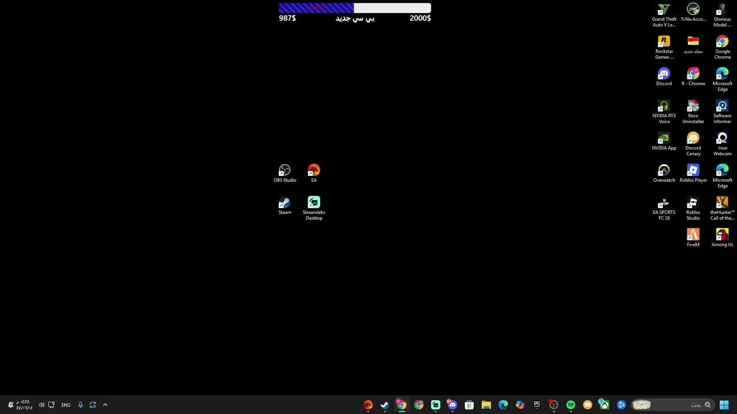This screenshot has height=414, width=737.
Task: Open the EA desktop shortcut
Action: [x=314, y=174]
